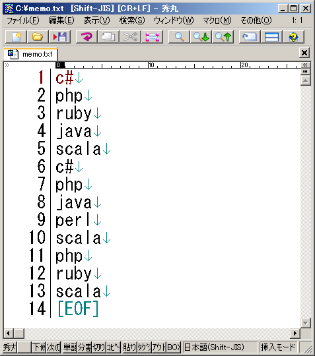The image size is (315, 356).
Task: Click the タグジ function key button
Action: (x=144, y=347)
